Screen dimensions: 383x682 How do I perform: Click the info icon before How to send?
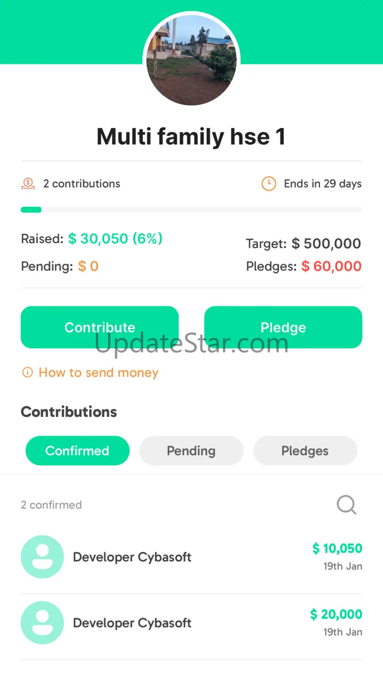coord(27,372)
